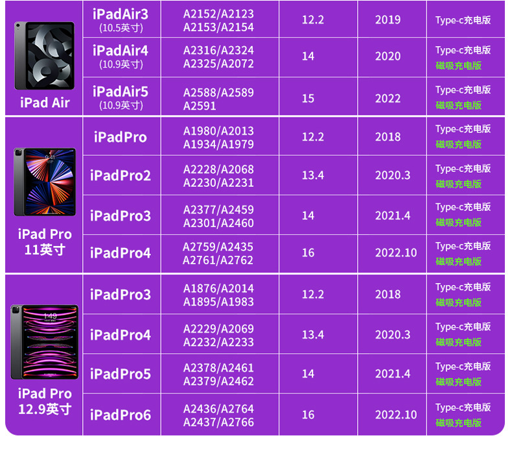Screen dimensions: 512x457
Task: Click the iPad Pro 11-inch product image
Action: tap(45, 182)
